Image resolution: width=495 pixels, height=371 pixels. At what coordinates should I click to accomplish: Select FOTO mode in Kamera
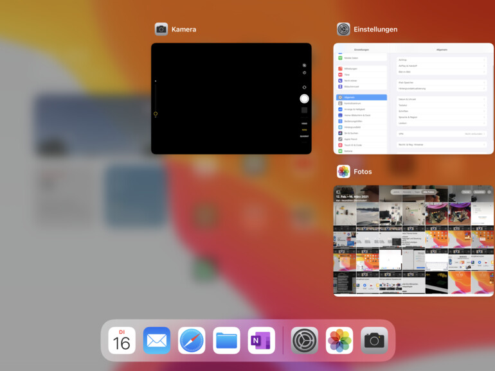click(x=304, y=130)
